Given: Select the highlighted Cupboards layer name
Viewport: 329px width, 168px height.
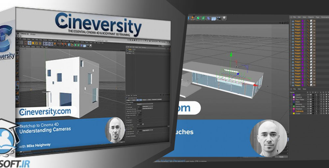Looking at the screenshot, I should point(299,111).
